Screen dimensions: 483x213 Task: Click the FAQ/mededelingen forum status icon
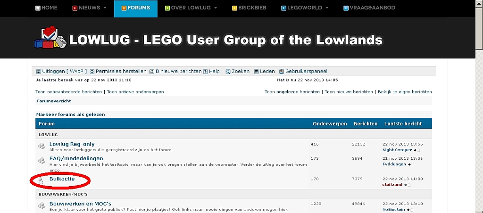pos(42,161)
